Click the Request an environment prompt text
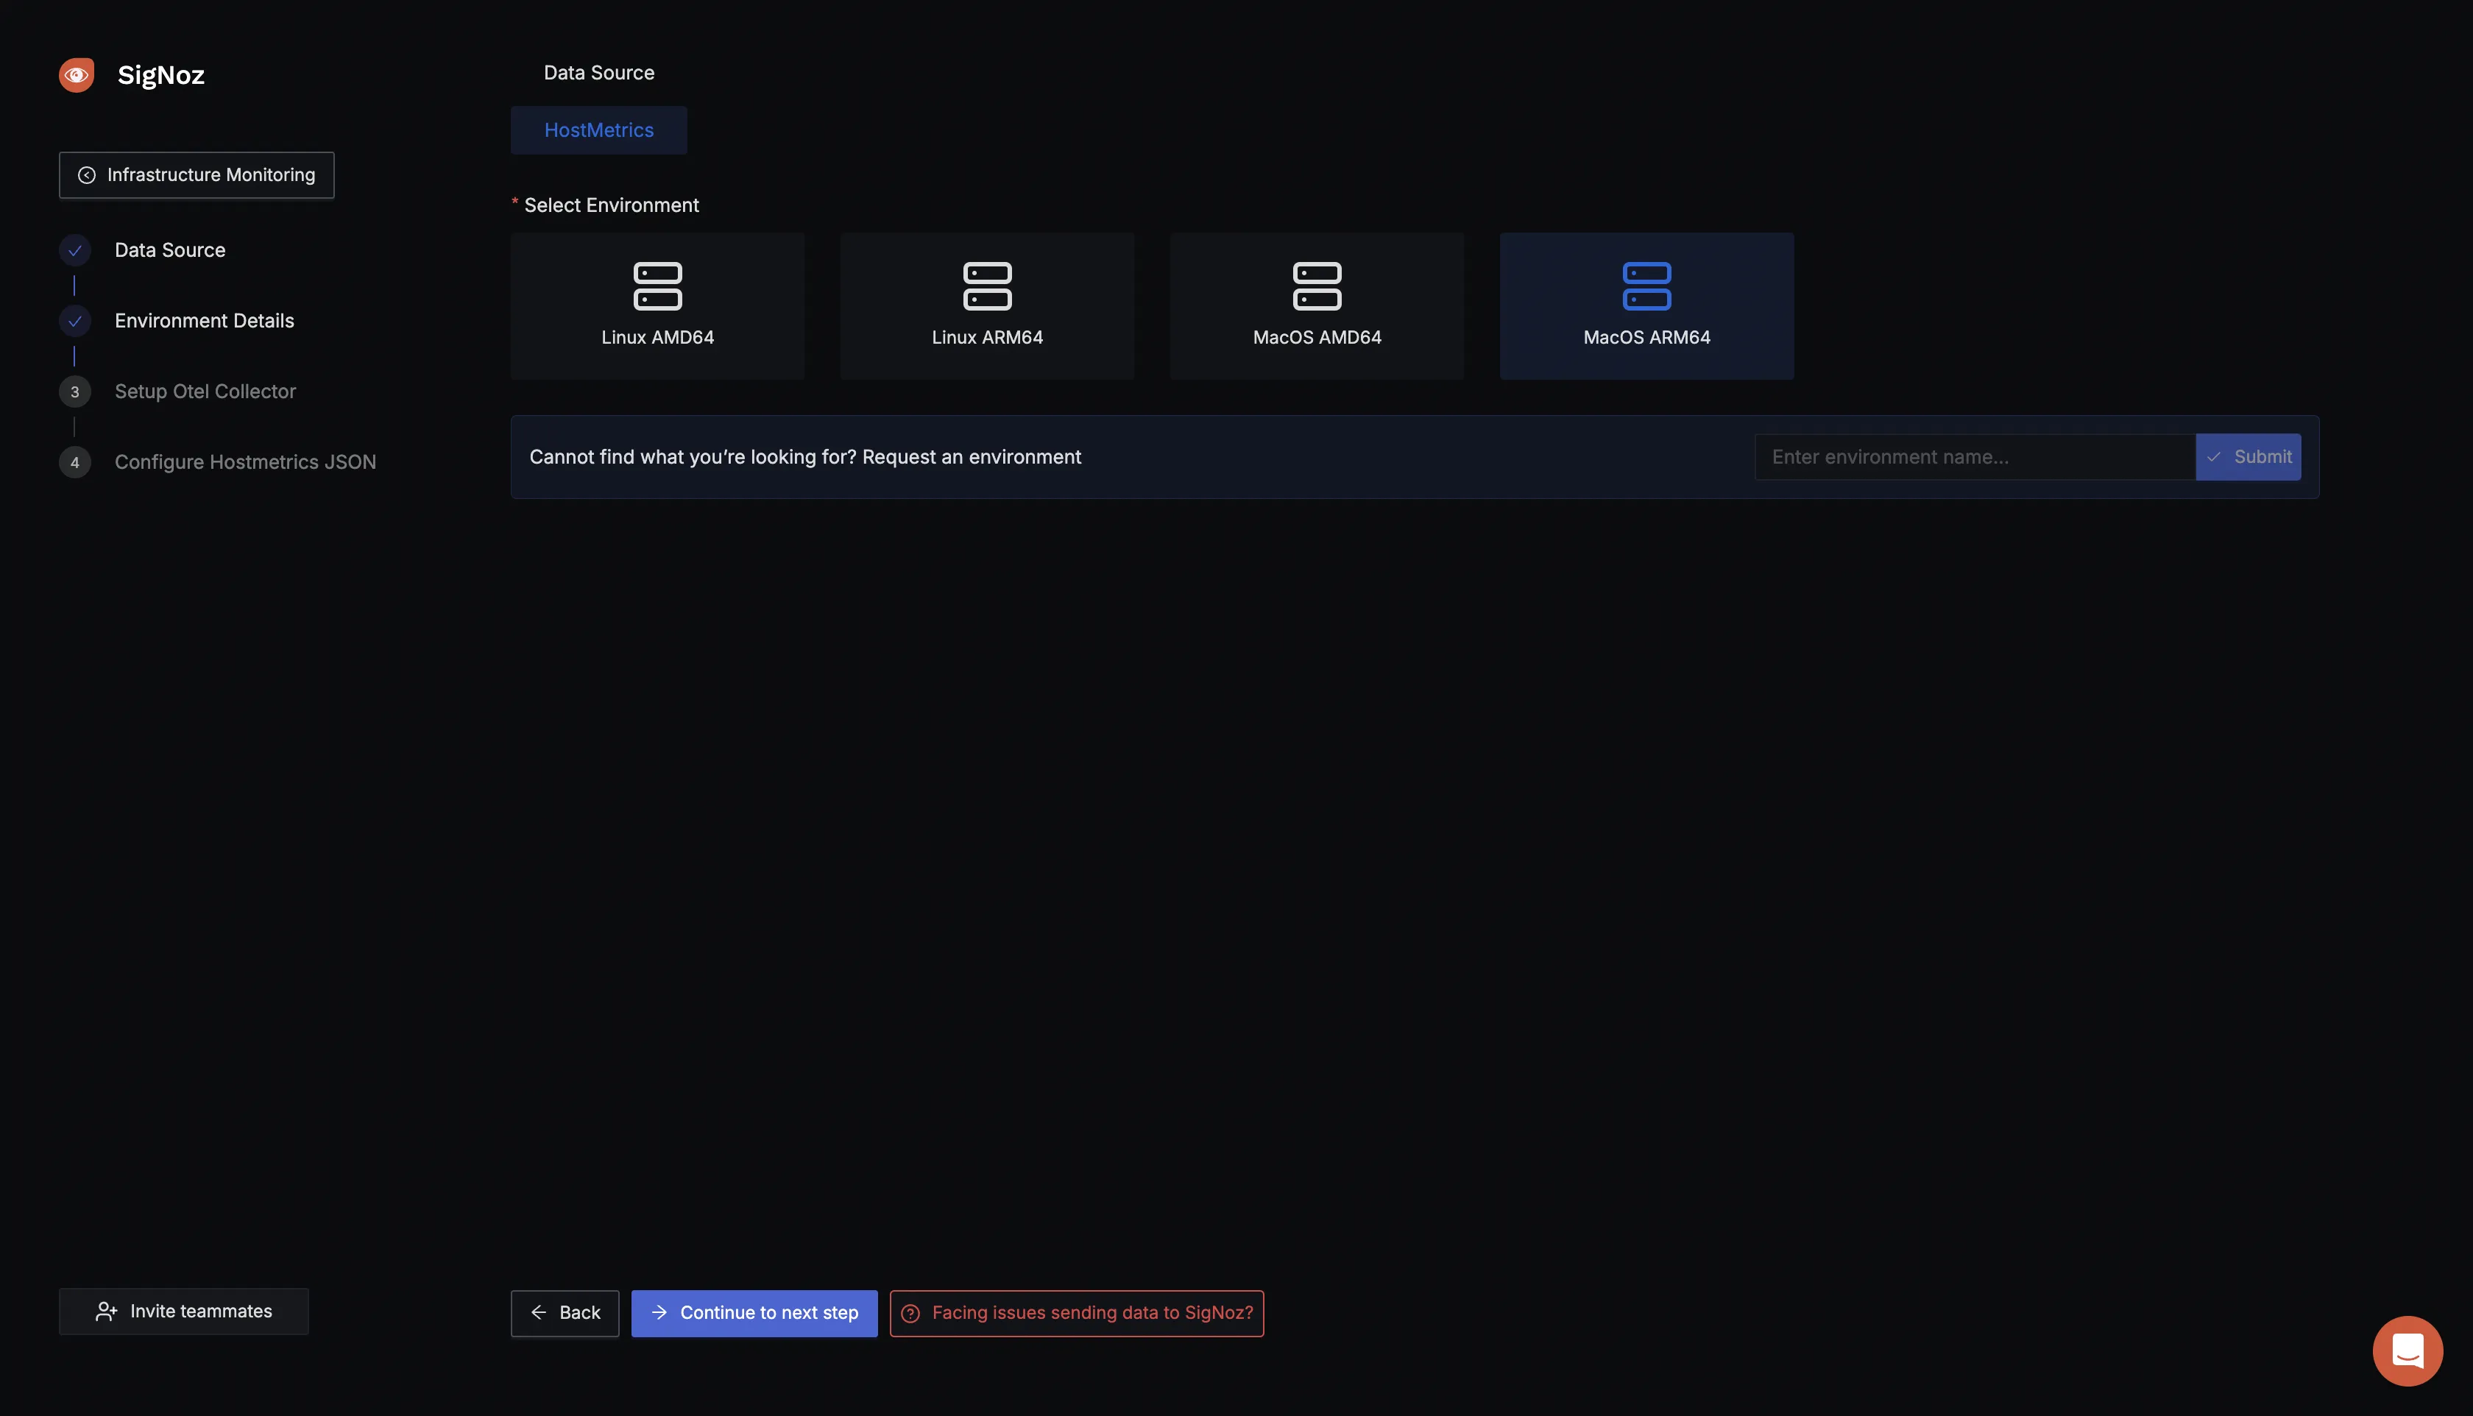This screenshot has width=2473, height=1416. tap(805, 457)
